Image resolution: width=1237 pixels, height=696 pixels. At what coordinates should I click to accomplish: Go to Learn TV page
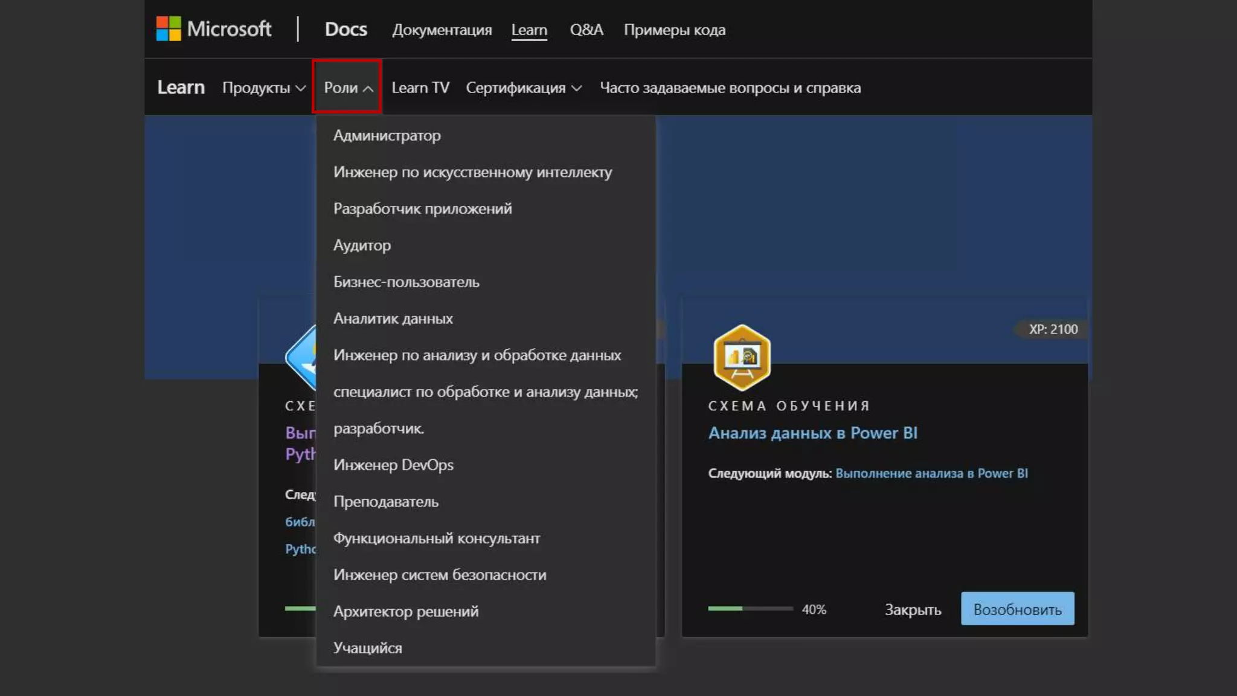420,88
